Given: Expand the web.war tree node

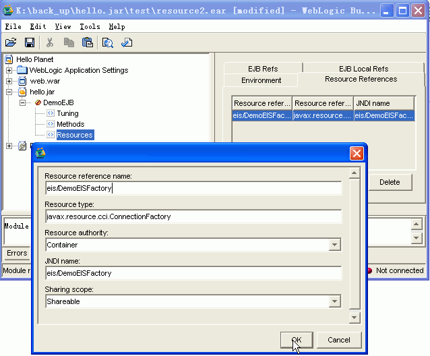Looking at the screenshot, I should click(9, 81).
